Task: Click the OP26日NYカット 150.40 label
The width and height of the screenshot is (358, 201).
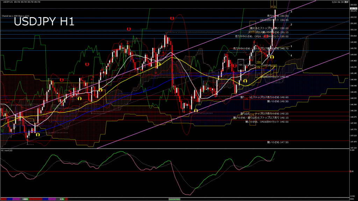Action: 274,20
